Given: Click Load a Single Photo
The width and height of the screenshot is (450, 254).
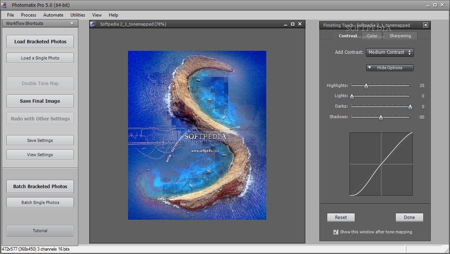Looking at the screenshot, I should (x=40, y=58).
